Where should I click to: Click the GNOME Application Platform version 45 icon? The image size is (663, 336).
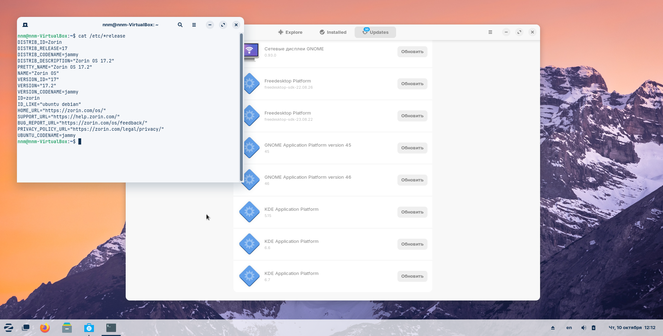pos(252,148)
